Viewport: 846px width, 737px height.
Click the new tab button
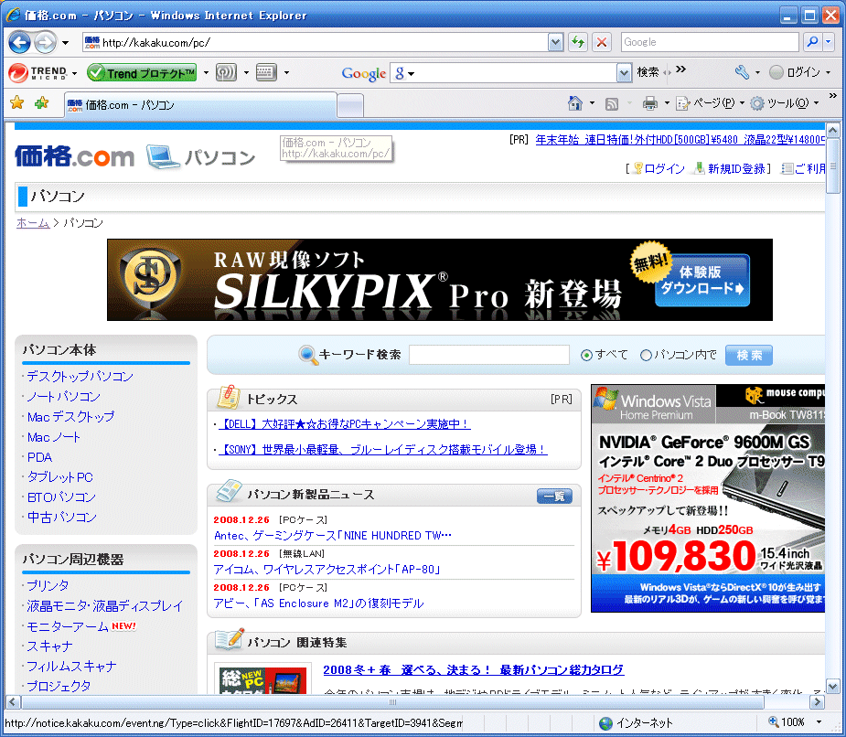(x=350, y=104)
